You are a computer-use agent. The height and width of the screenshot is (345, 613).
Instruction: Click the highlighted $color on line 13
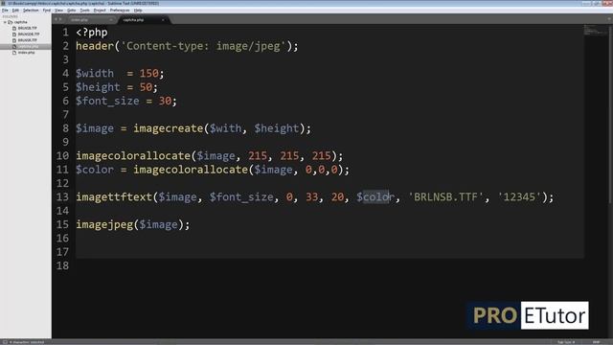(375, 196)
